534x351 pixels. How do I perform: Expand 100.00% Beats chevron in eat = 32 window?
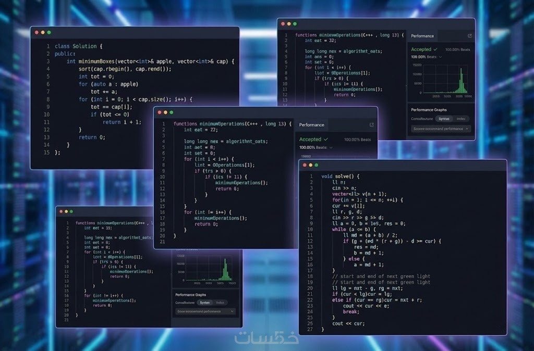tap(440, 57)
